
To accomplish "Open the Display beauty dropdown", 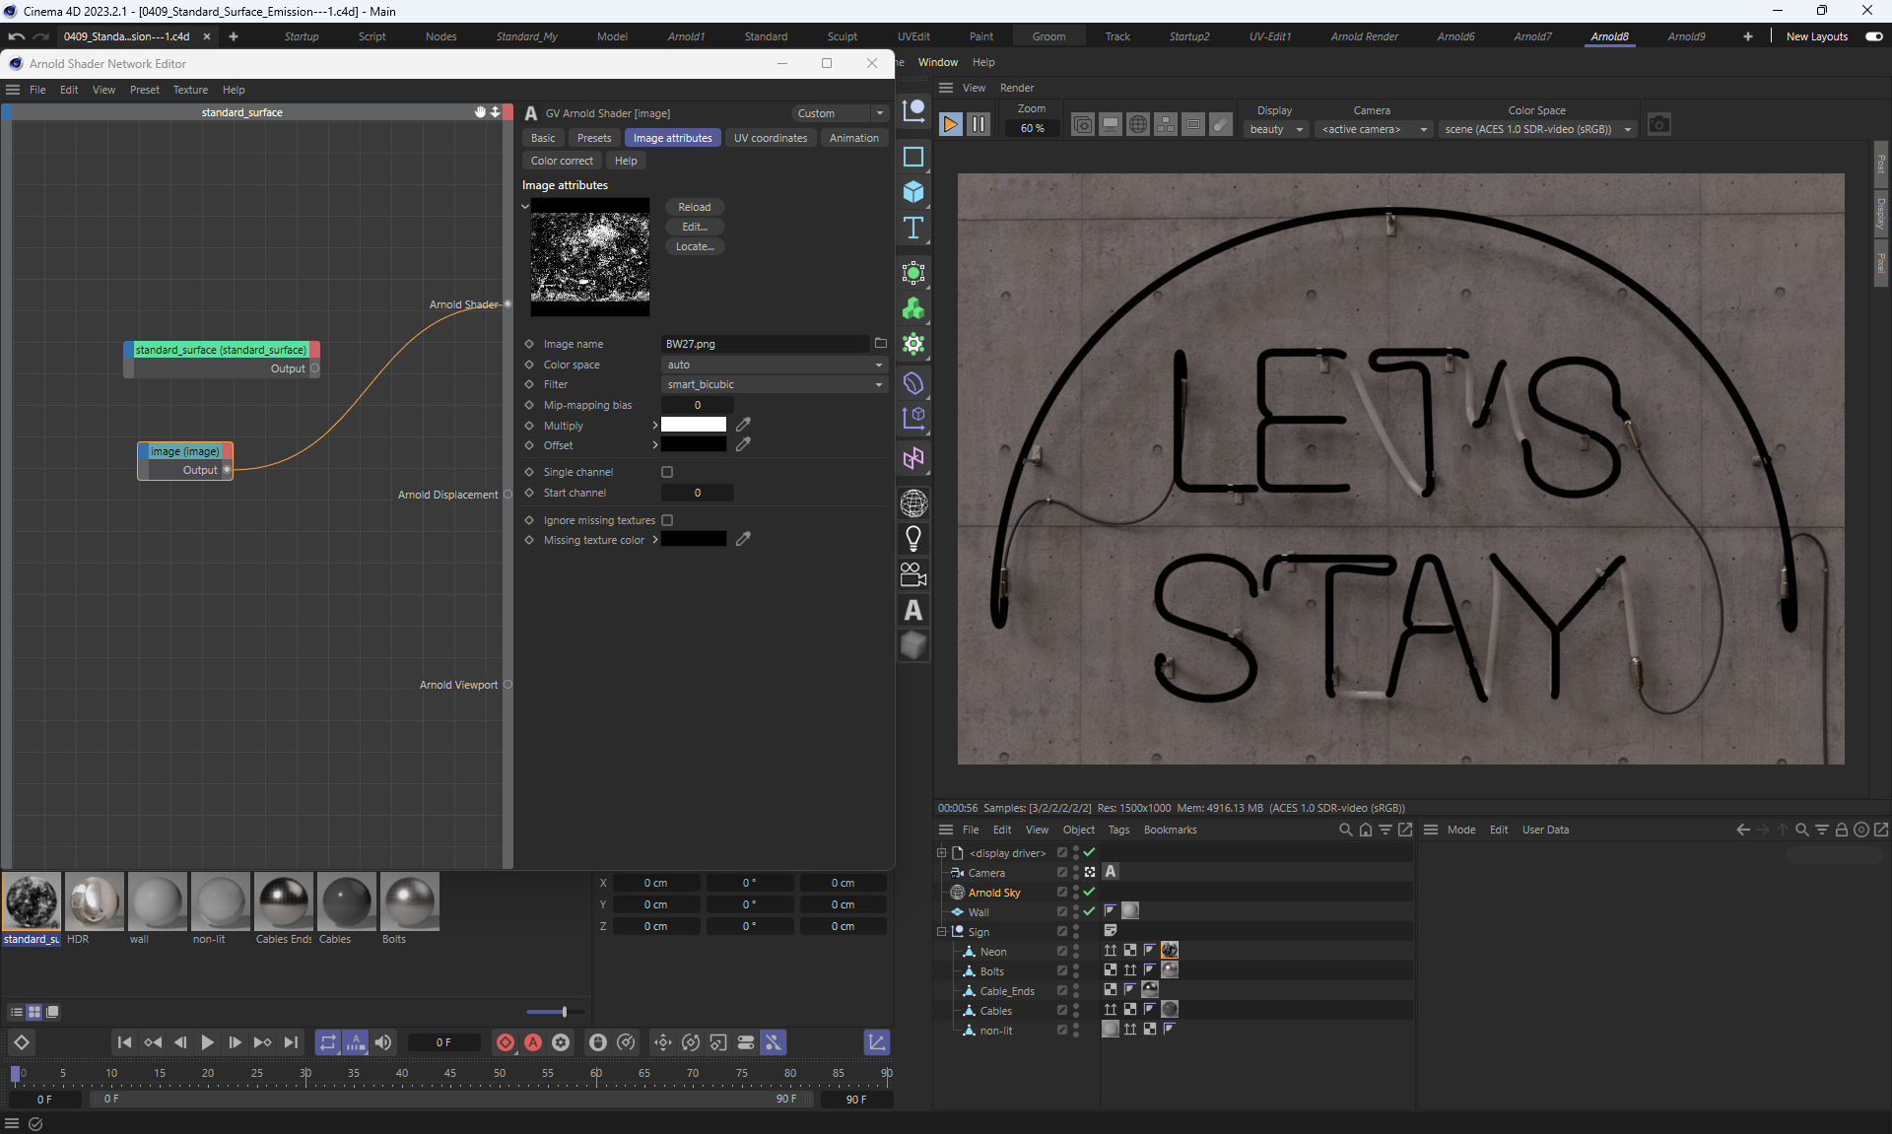I will [1275, 129].
